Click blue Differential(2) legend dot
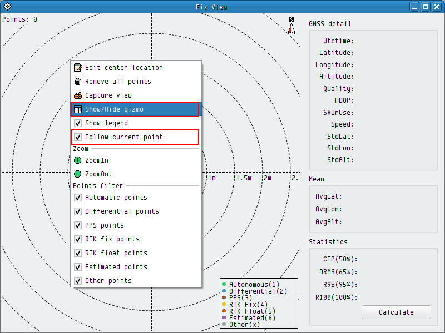 224,291
